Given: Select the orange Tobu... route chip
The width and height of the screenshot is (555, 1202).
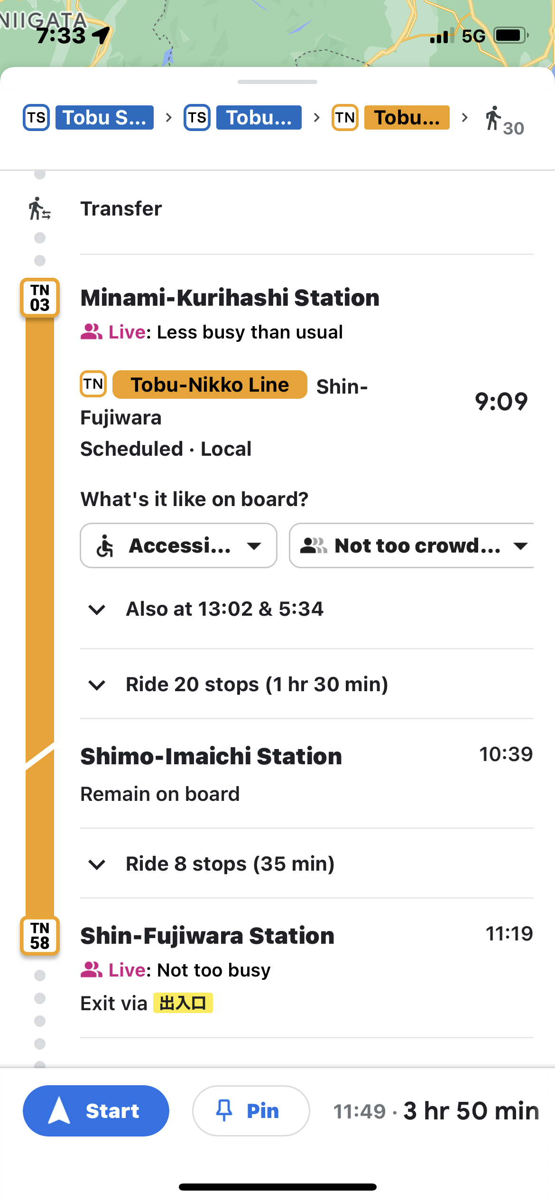Looking at the screenshot, I should tap(407, 118).
